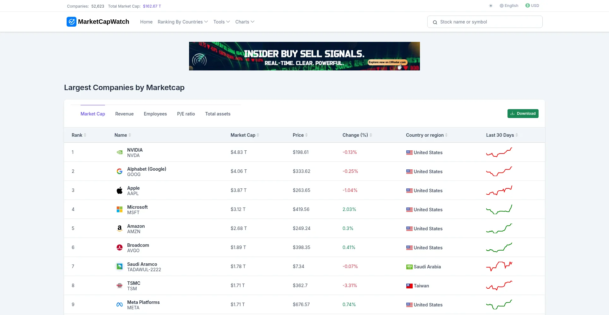Open the Alphabet (Google) company link
This screenshot has height=315, width=609.
pyautogui.click(x=147, y=169)
